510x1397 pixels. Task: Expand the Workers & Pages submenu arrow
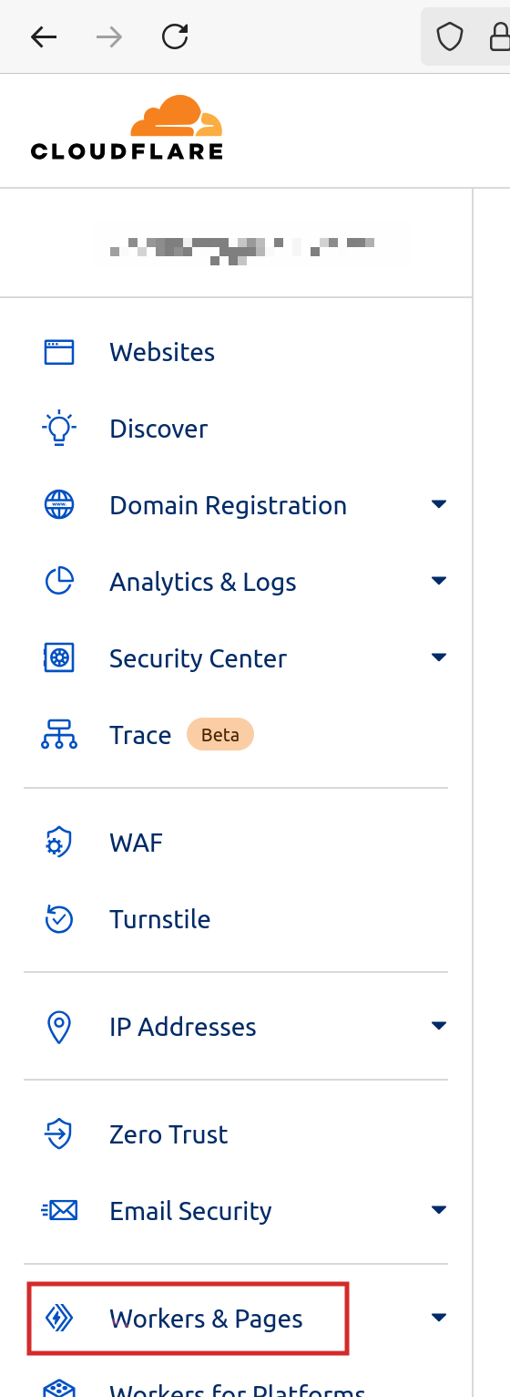point(439,1318)
